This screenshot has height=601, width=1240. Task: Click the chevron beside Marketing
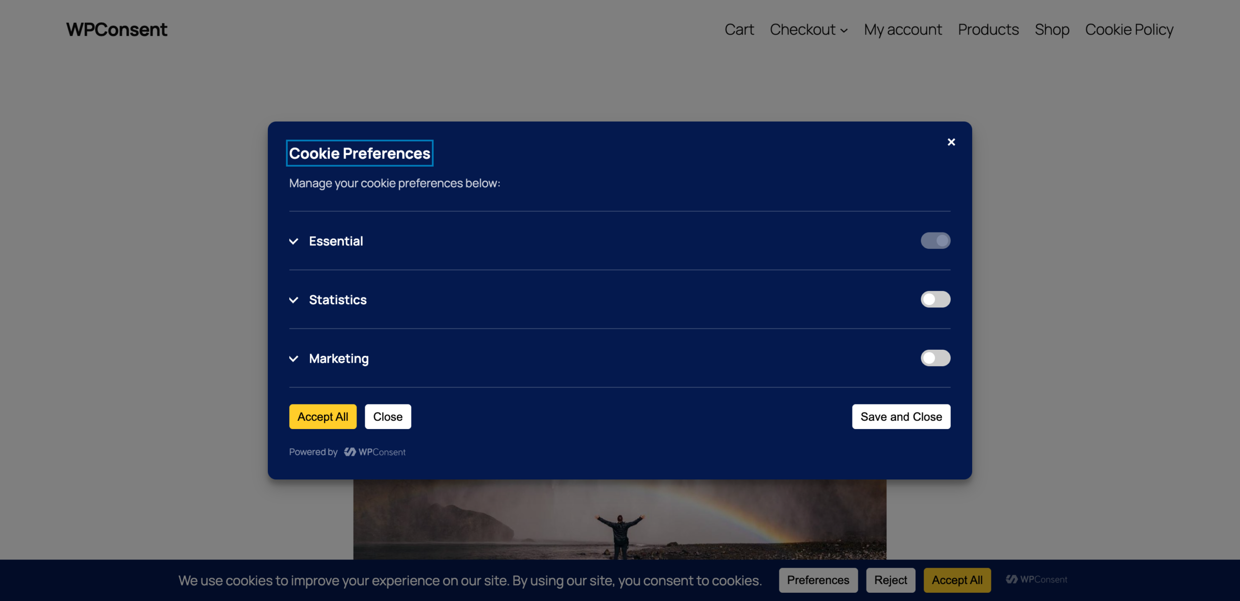pyautogui.click(x=294, y=358)
